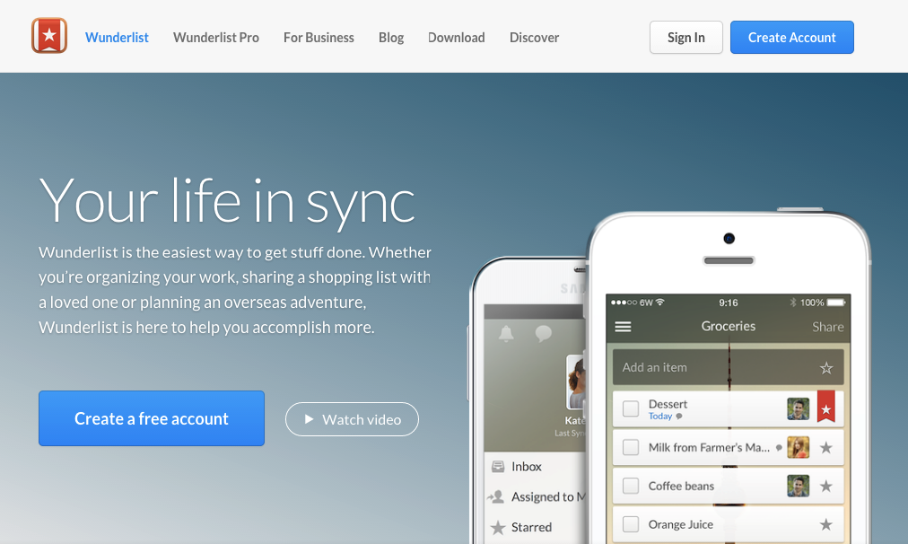908x544 pixels.
Task: Open the Blog link
Action: tap(391, 38)
